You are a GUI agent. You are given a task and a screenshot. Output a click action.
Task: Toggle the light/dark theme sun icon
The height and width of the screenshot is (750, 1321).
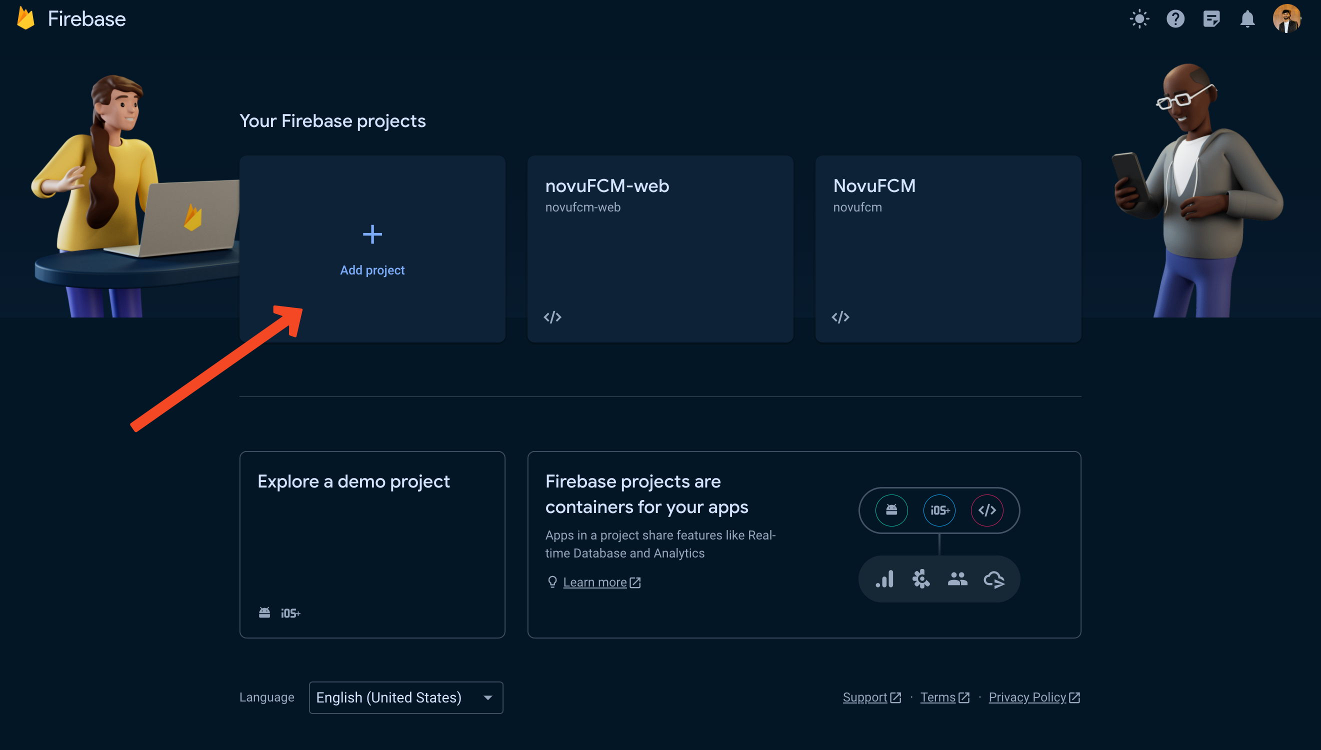pos(1138,19)
